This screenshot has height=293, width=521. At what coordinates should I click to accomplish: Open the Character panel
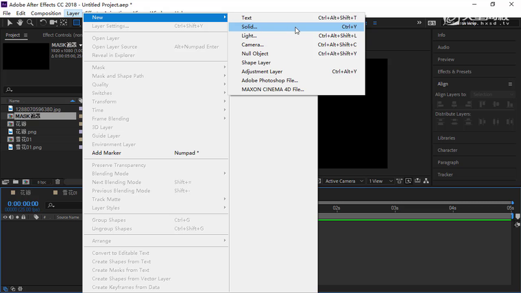448,150
